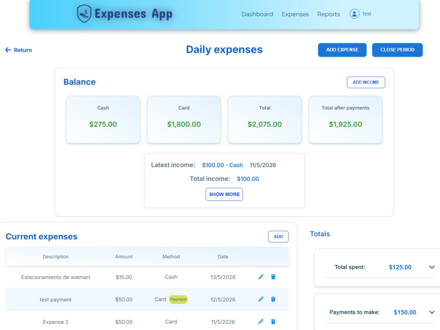Delete the Expense 2 row
Image resolution: width=440 pixels, height=330 pixels.
[x=273, y=322]
